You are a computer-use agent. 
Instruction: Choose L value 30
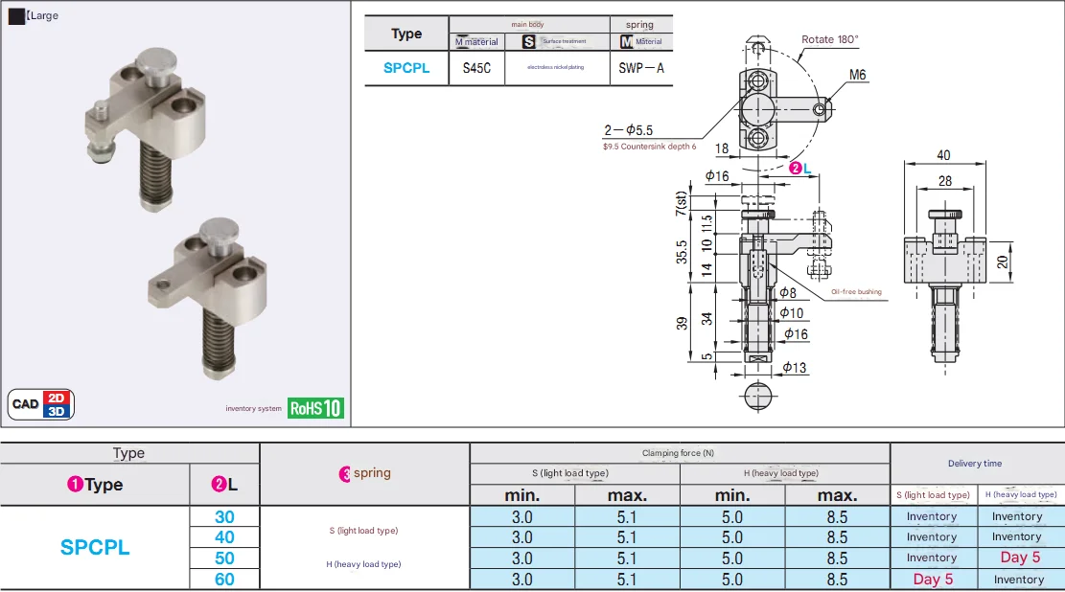click(x=224, y=516)
